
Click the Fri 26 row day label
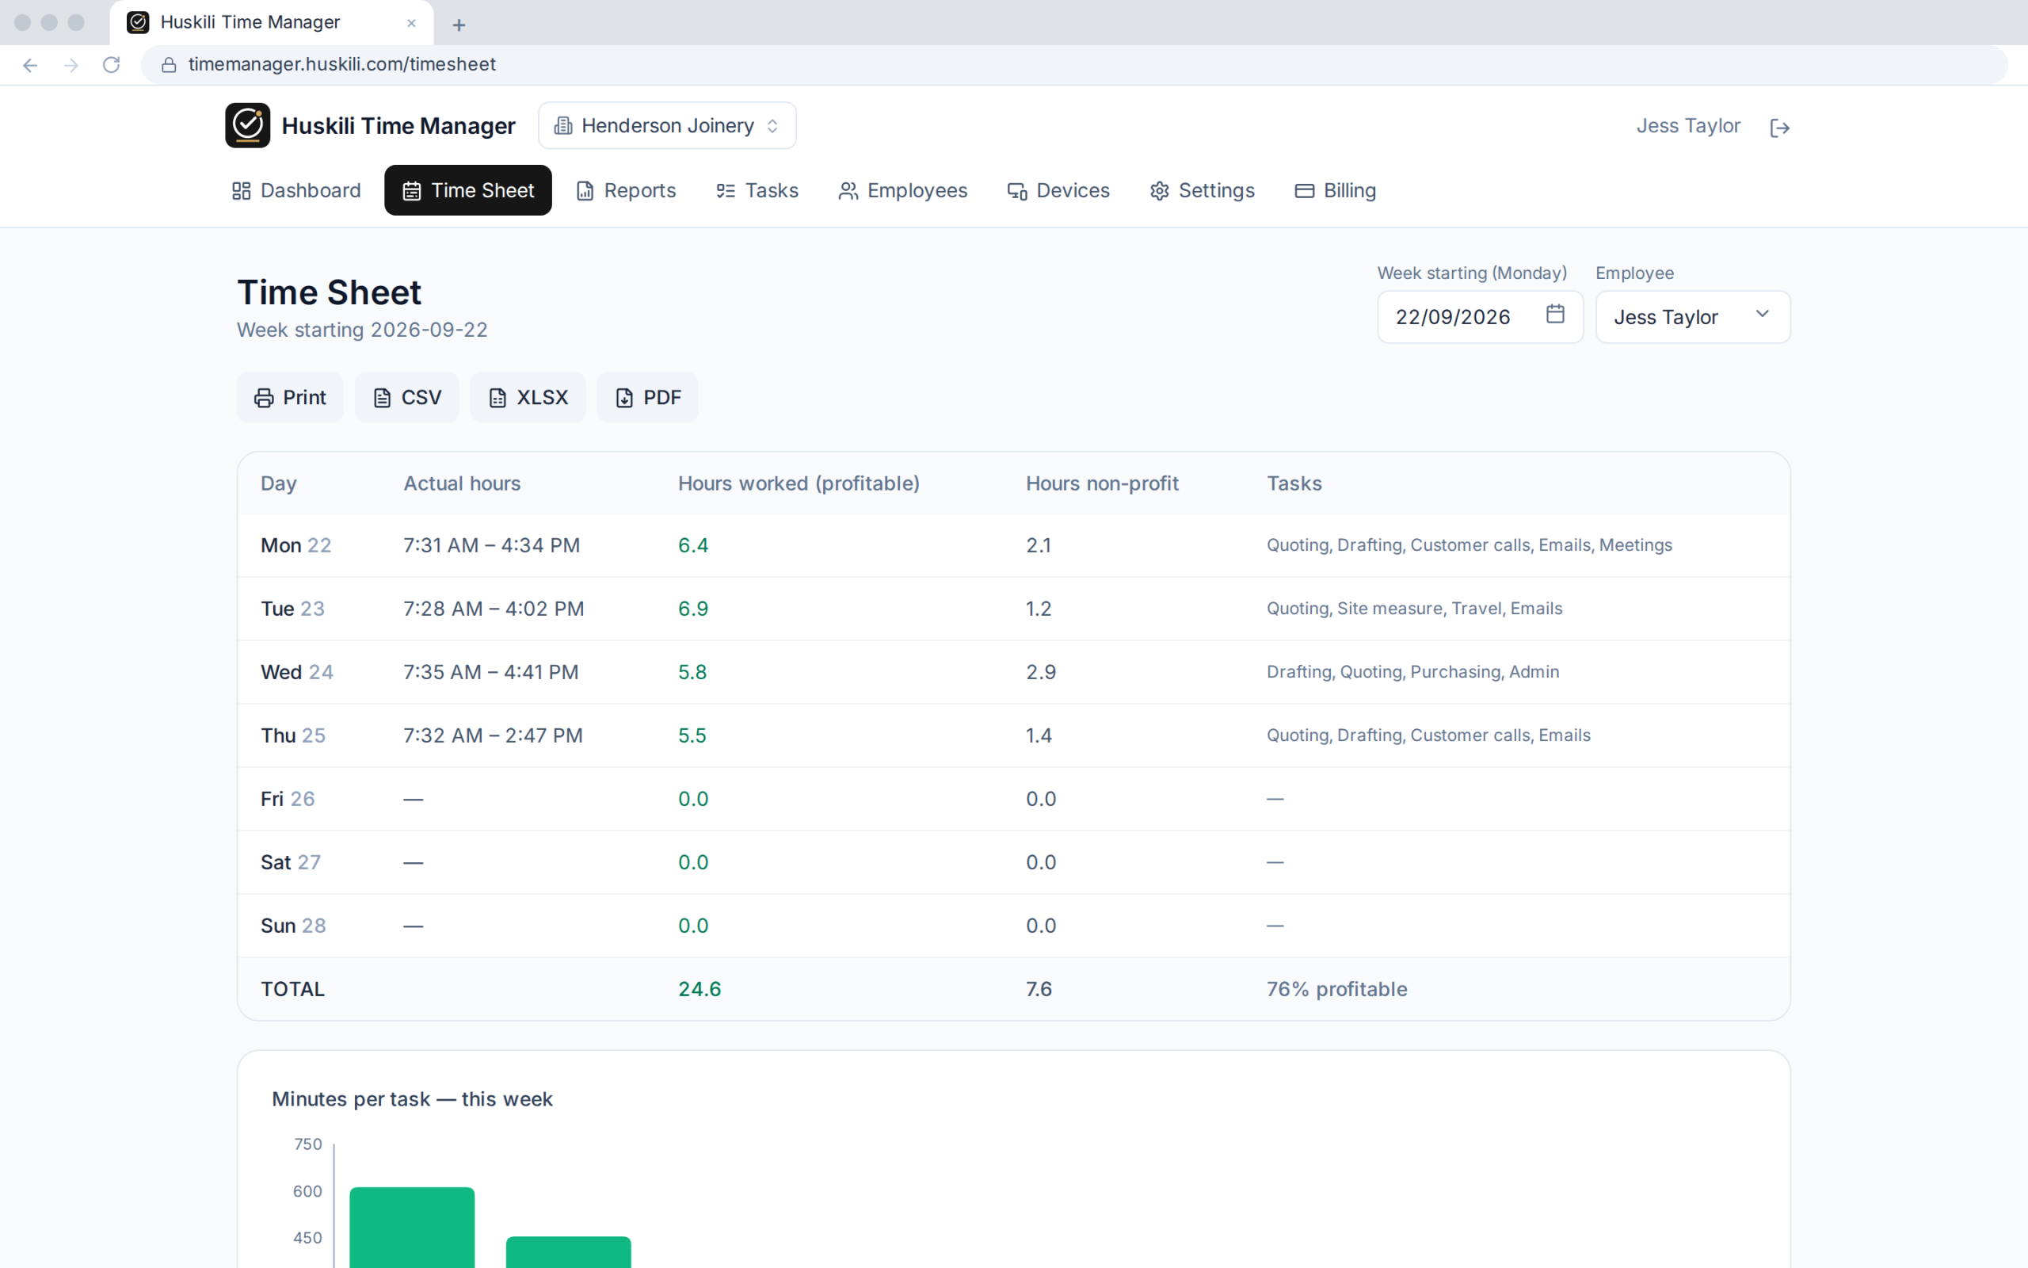[x=288, y=799]
